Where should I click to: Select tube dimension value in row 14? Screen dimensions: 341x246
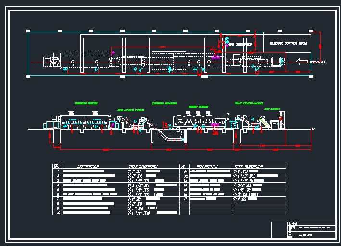pos(248,185)
